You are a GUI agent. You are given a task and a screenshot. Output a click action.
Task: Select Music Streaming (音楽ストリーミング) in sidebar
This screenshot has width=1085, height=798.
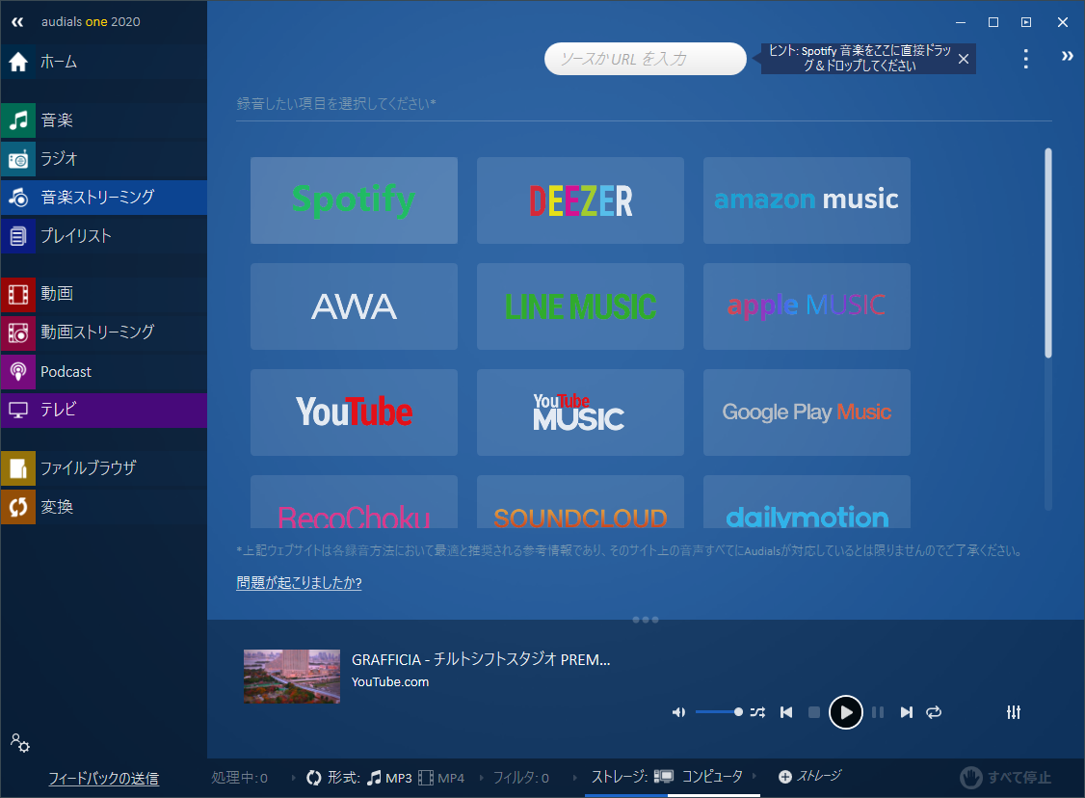104,198
